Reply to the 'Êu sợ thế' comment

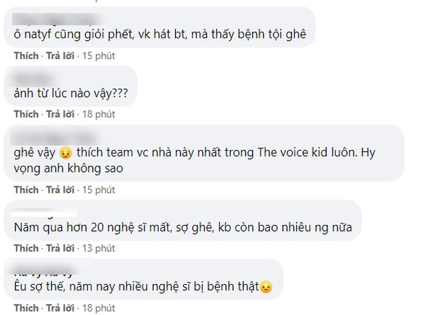[x=59, y=307]
